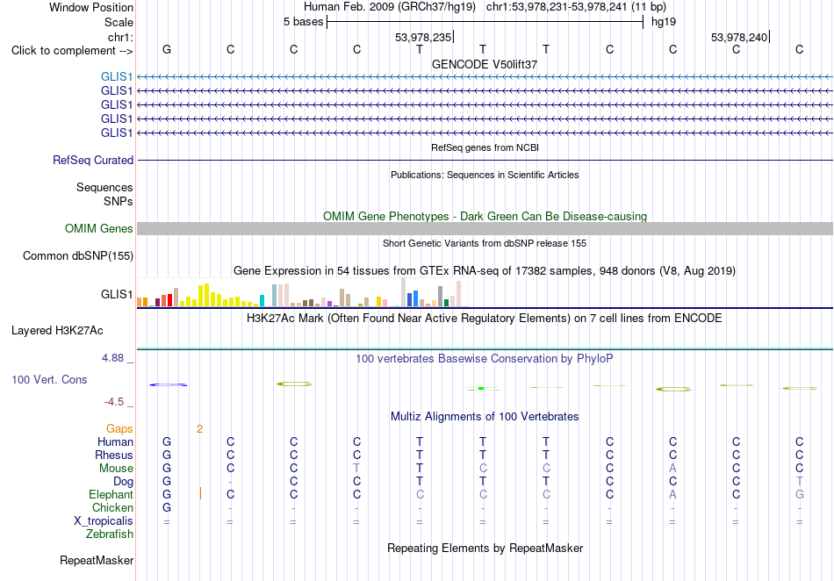The height and width of the screenshot is (581, 834).
Task: Open 'Repeating Elements by RepeatMasker' title
Action: 485,548
